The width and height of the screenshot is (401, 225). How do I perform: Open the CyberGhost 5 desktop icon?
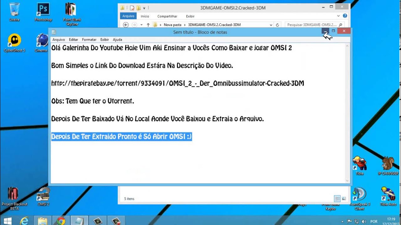[x=14, y=43]
